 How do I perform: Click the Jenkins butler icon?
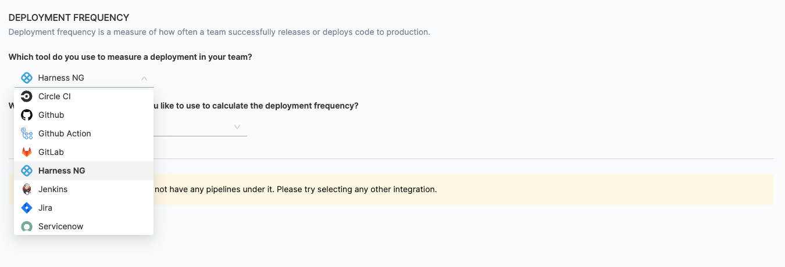tap(26, 189)
